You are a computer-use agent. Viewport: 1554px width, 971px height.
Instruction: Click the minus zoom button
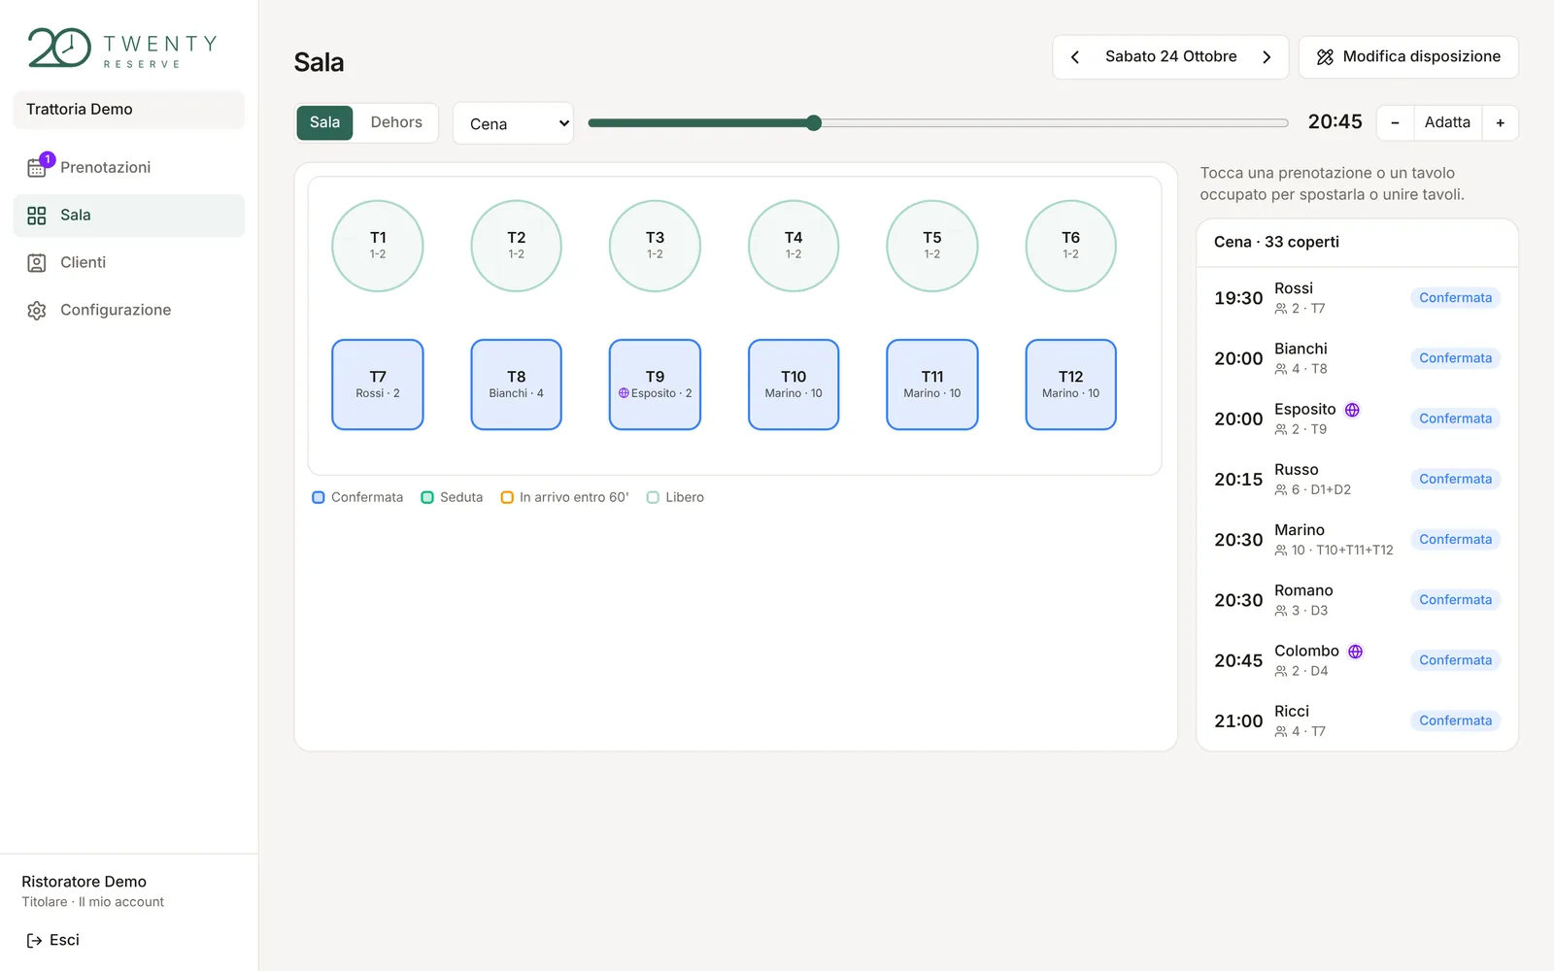coord(1395,123)
